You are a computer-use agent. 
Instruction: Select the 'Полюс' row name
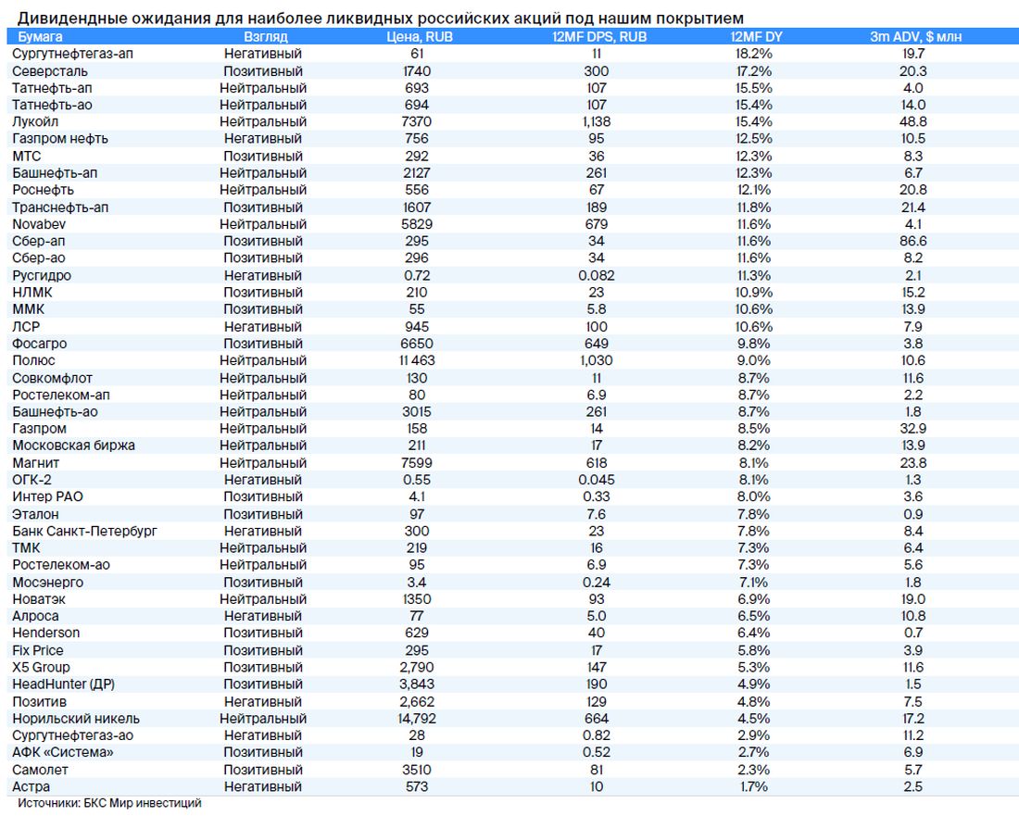coord(33,361)
